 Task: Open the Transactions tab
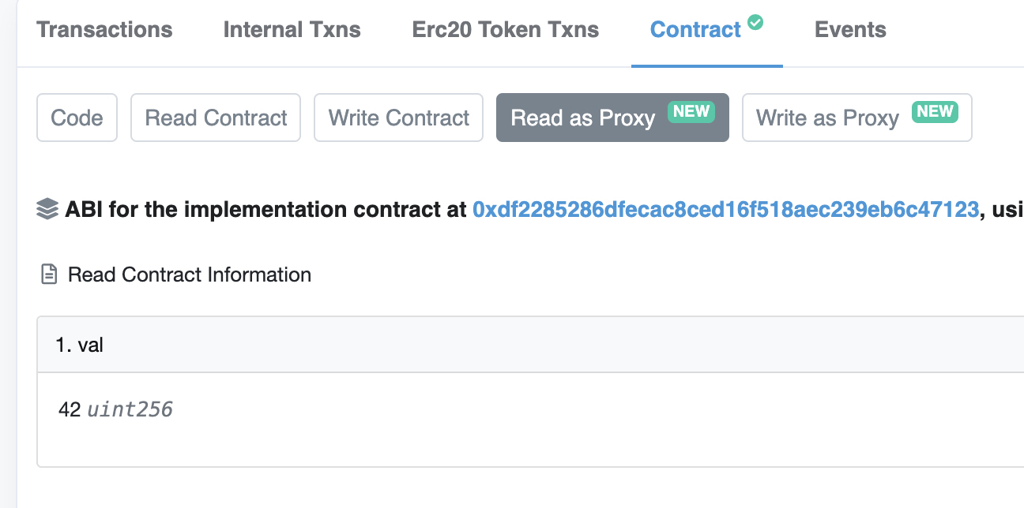pos(104,30)
